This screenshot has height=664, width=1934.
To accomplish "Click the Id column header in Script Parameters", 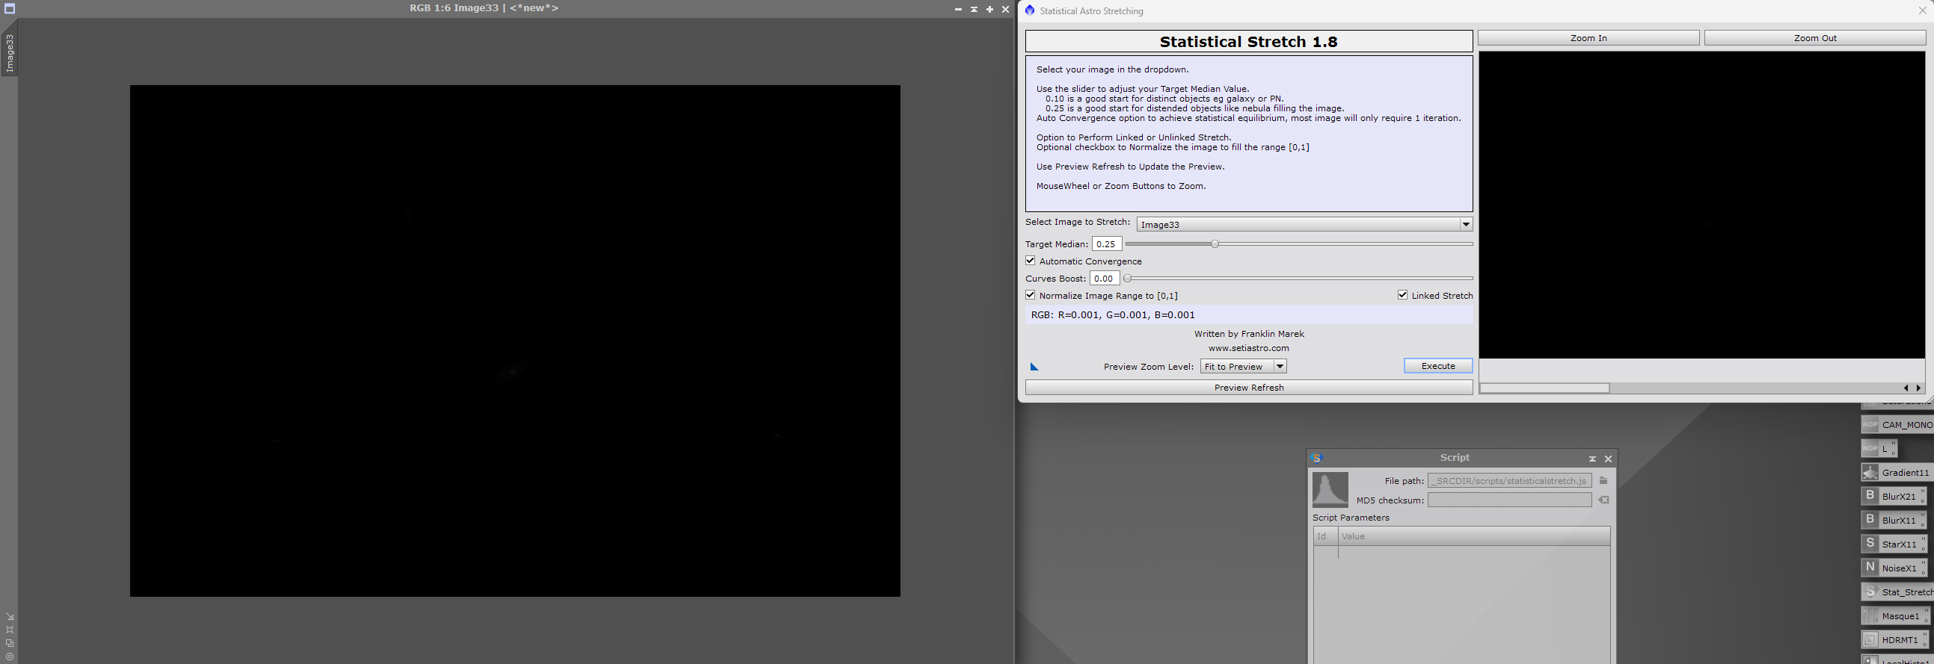I will (x=1325, y=536).
